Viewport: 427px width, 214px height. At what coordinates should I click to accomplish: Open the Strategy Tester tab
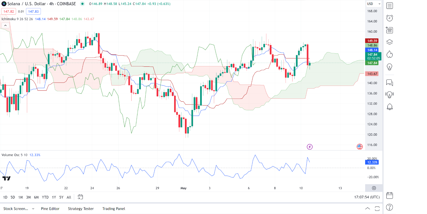[81, 209]
